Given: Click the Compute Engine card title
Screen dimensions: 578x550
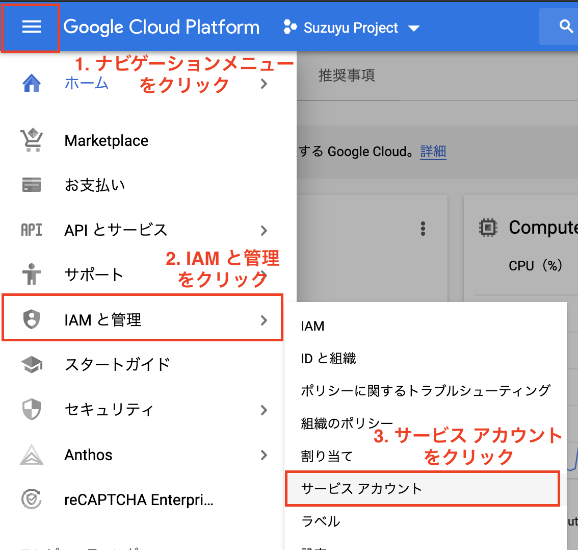Looking at the screenshot, I should pos(543,228).
